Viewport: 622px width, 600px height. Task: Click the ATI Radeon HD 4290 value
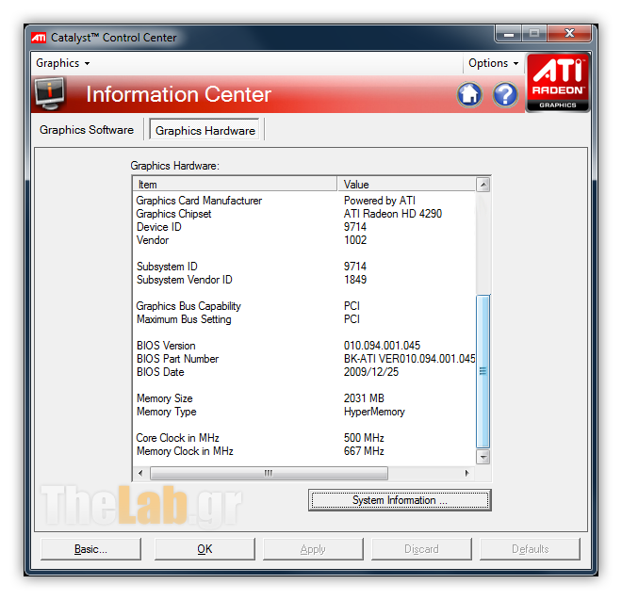tap(393, 214)
